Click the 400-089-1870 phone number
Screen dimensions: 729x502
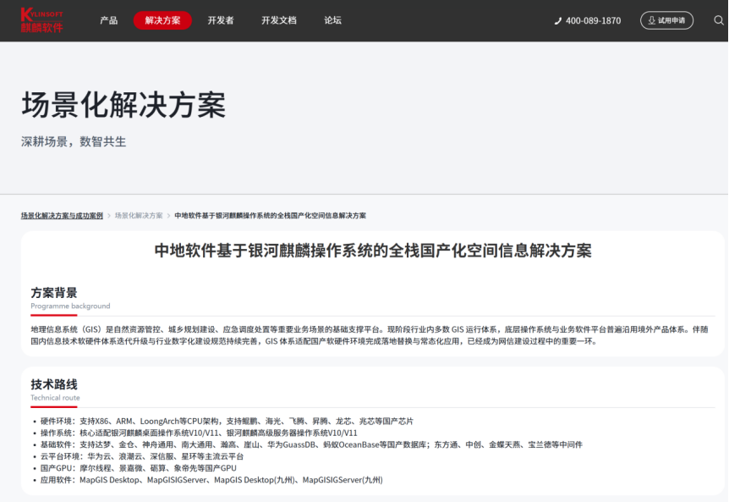593,21
